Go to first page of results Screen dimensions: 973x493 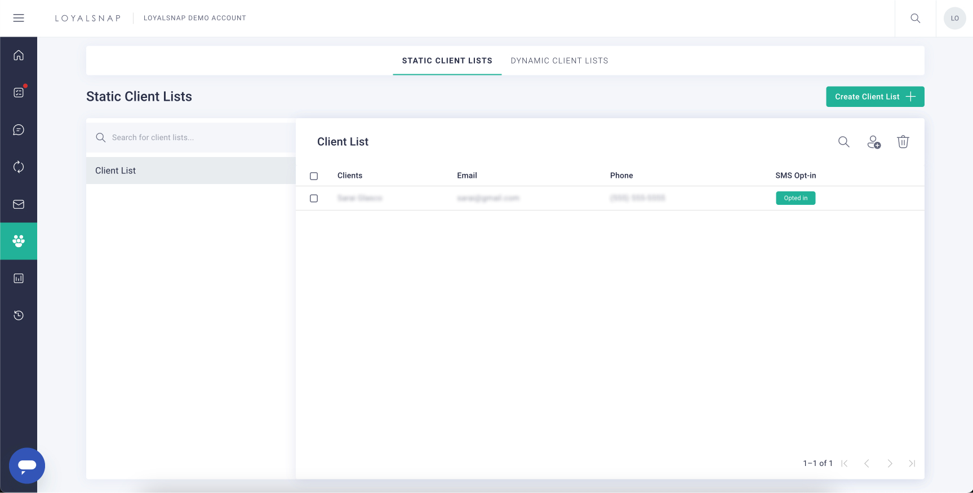[845, 463]
